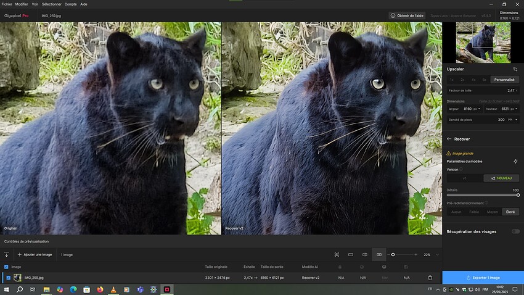
Task: Open the Sélectionner menu
Action: pyautogui.click(x=51, y=4)
